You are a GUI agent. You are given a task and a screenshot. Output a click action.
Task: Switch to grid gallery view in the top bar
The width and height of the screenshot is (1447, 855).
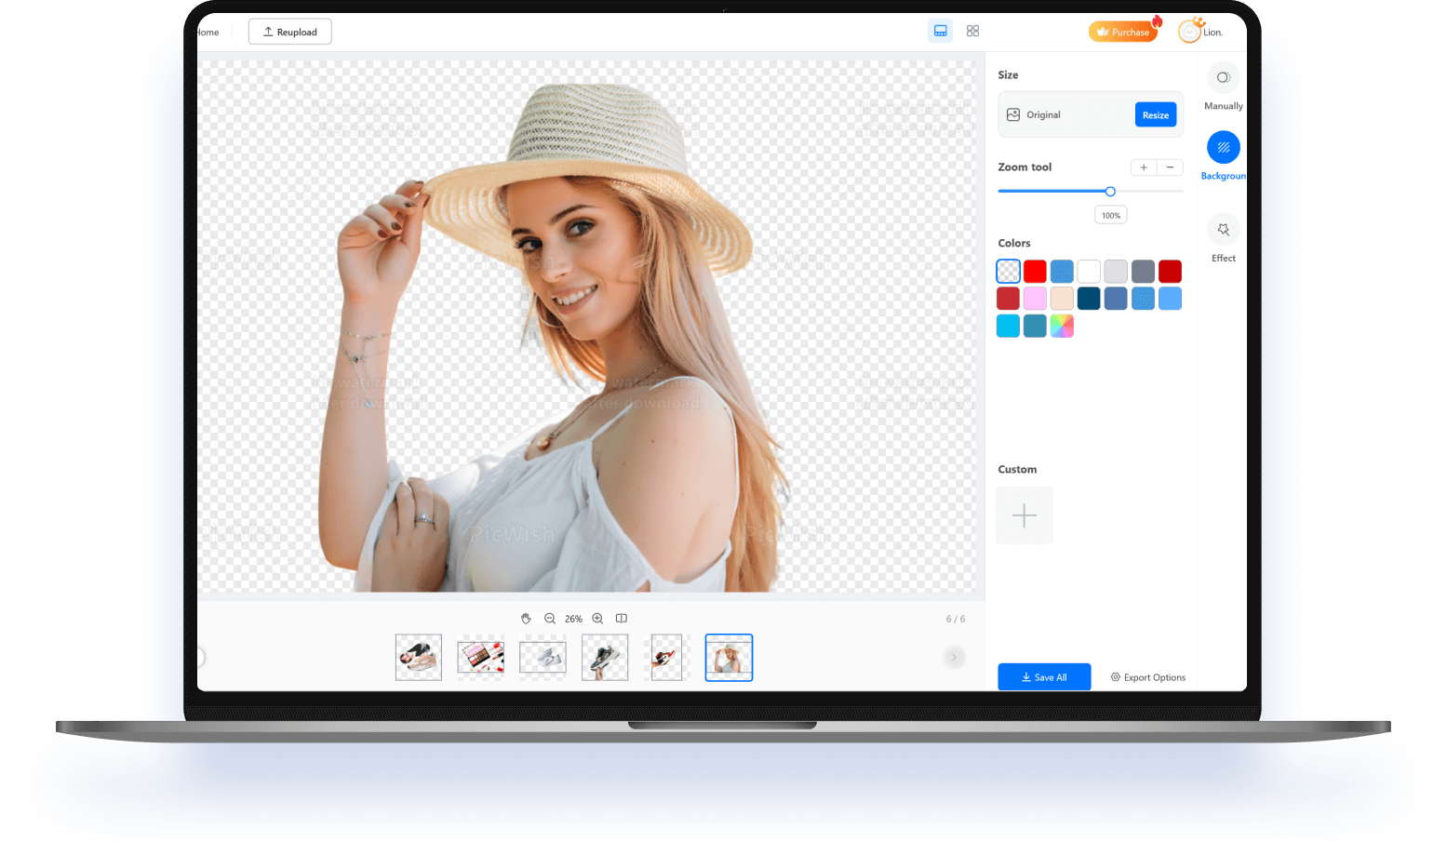(972, 30)
